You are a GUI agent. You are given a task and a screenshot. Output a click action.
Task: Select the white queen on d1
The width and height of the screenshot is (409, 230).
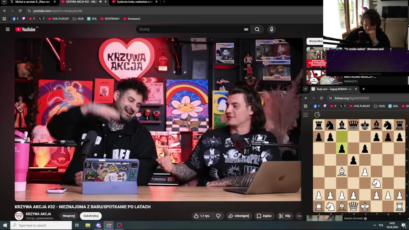tap(353, 206)
